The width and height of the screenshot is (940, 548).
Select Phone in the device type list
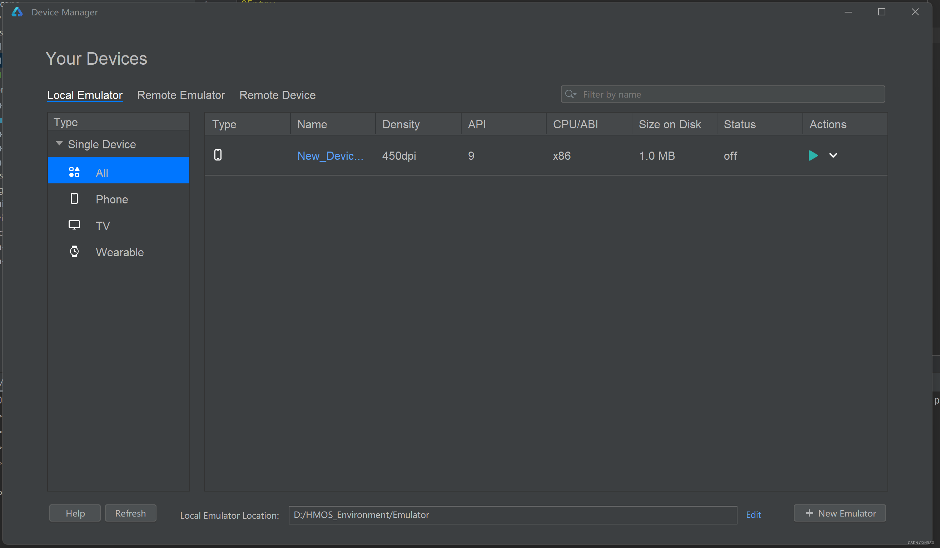(x=111, y=199)
